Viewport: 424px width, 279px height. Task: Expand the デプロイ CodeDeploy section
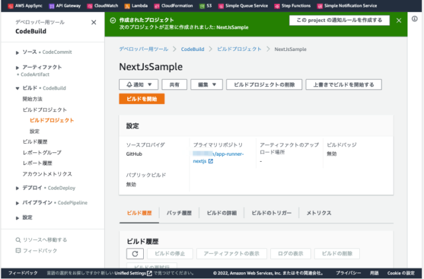click(x=17, y=188)
